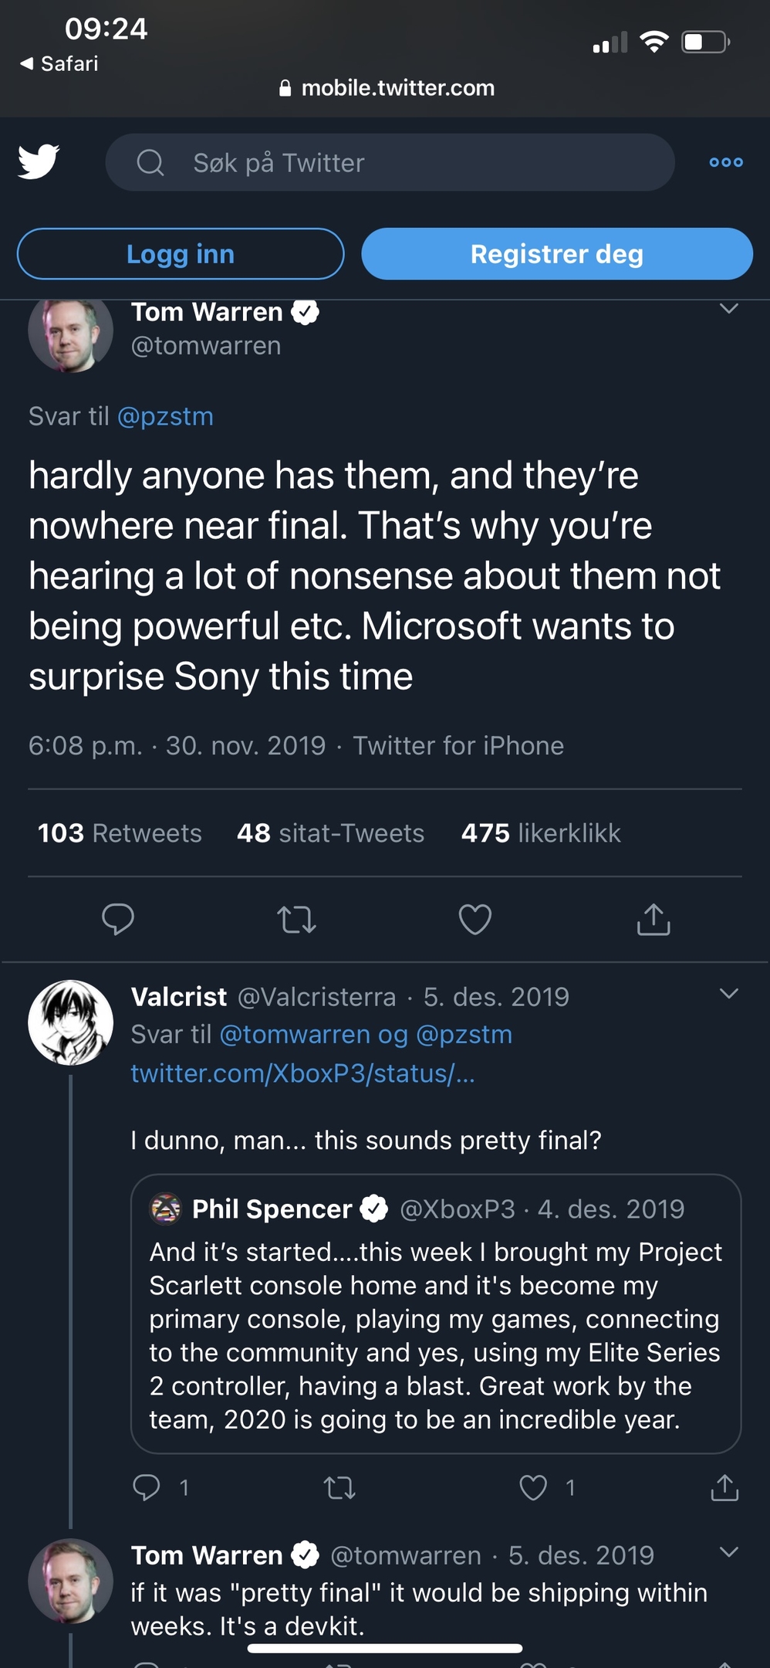Tap Back to Safari in status bar
The image size is (770, 1668).
[60, 63]
